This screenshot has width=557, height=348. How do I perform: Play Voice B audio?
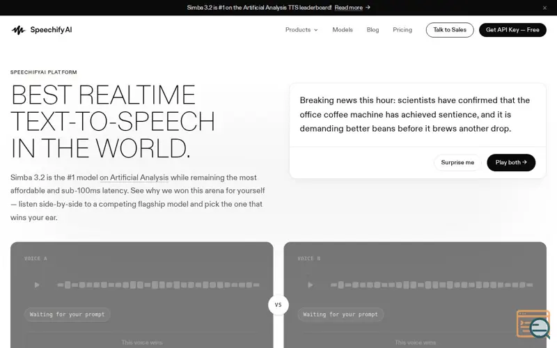pyautogui.click(x=310, y=285)
